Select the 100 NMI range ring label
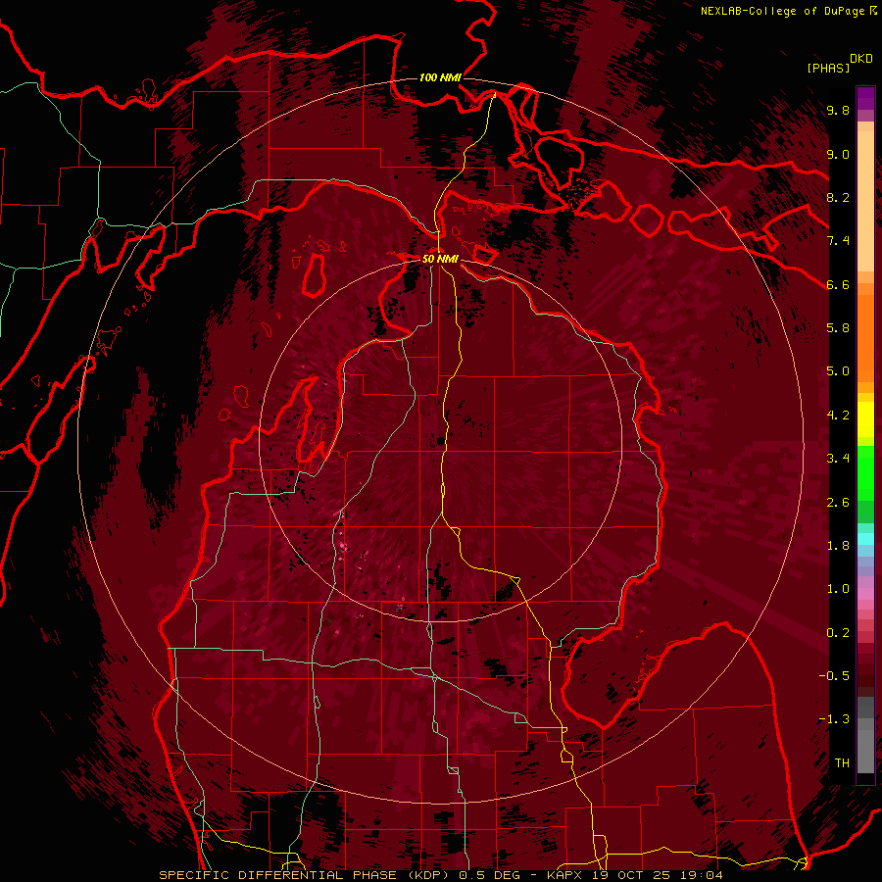This screenshot has height=882, width=882. coord(440,77)
